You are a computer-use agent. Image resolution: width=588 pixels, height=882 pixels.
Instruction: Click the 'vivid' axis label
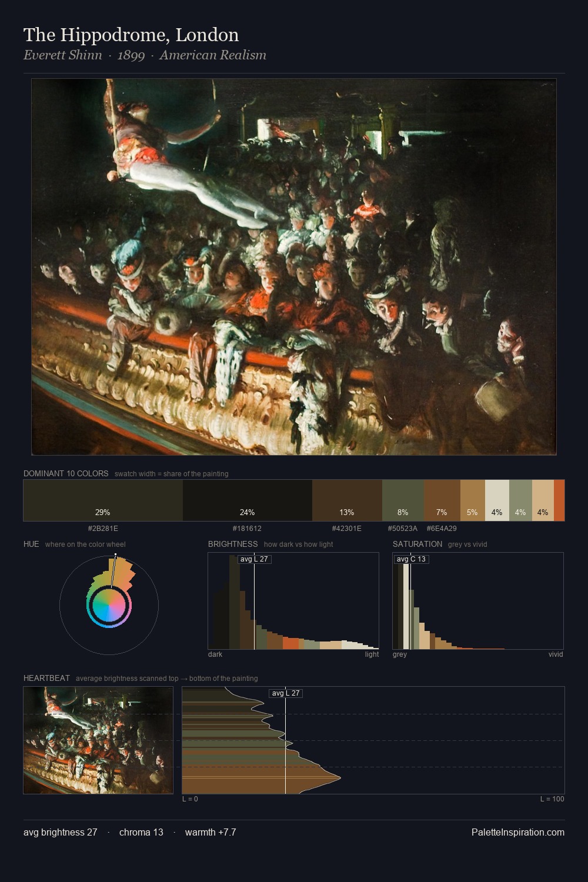(x=556, y=654)
